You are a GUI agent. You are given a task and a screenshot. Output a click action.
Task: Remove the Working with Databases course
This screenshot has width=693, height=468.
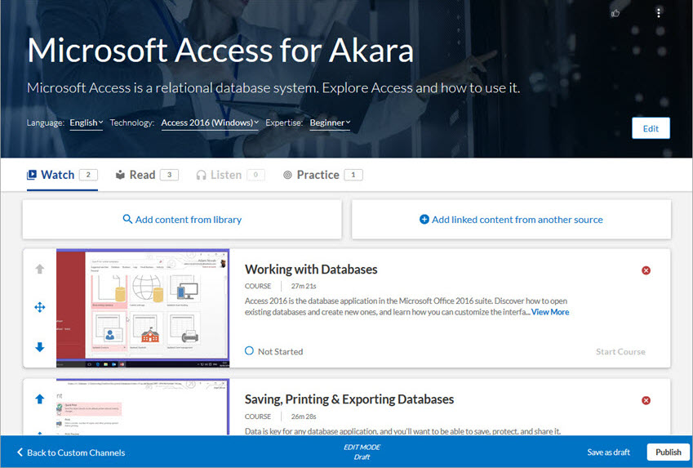click(x=646, y=270)
